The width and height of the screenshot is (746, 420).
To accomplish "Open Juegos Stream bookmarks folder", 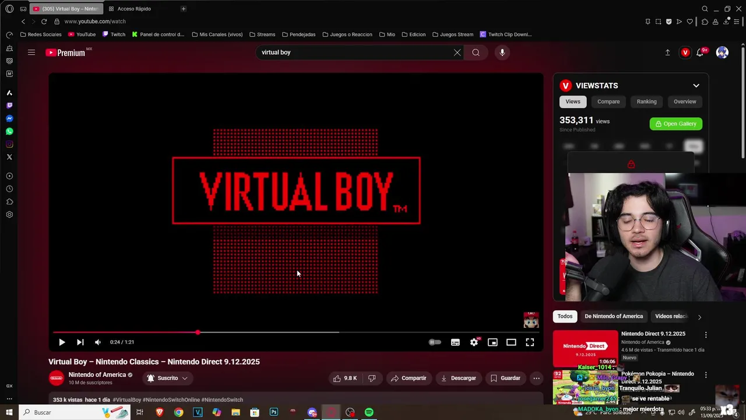I will (452, 34).
